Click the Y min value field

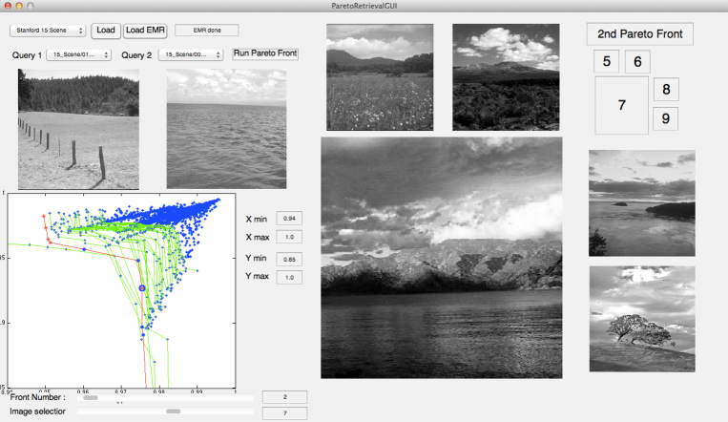[x=288, y=259]
